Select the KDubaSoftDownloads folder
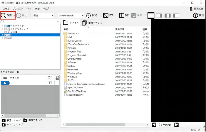 point(78,44)
